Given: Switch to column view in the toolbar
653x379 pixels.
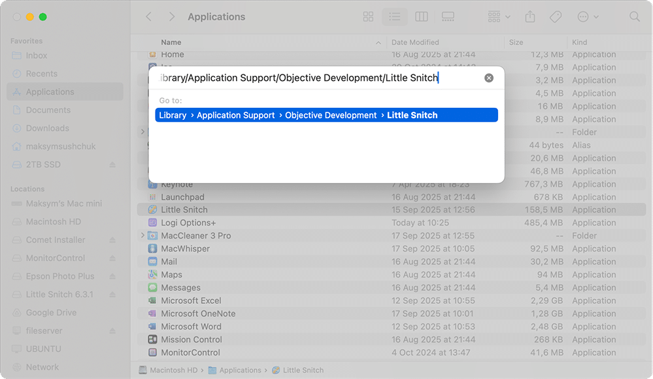Looking at the screenshot, I should click(x=421, y=16).
